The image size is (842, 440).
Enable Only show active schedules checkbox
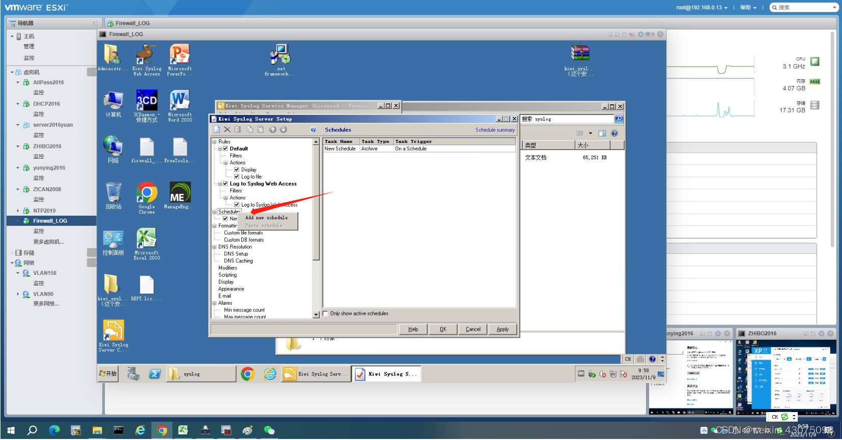coord(325,314)
